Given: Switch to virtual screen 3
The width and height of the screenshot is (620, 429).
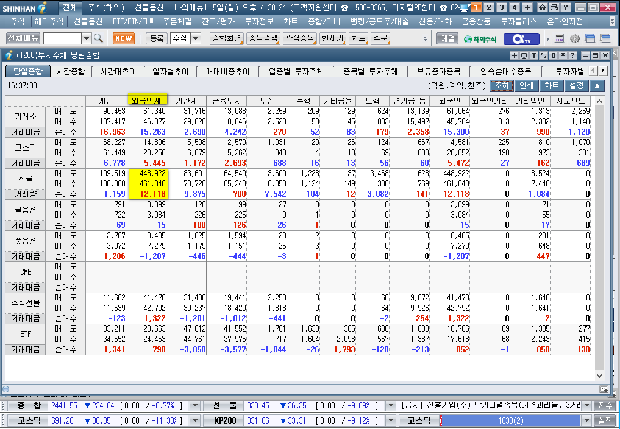Looking at the screenshot, I should tap(502, 7).
